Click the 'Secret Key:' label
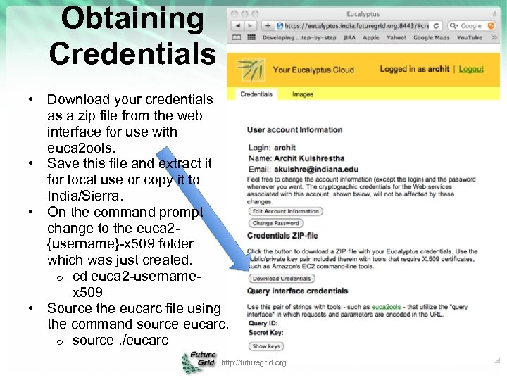Viewport: 507px width, 380px height. (x=265, y=332)
